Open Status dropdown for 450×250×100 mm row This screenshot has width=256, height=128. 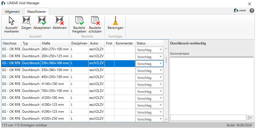[x=149, y=78]
